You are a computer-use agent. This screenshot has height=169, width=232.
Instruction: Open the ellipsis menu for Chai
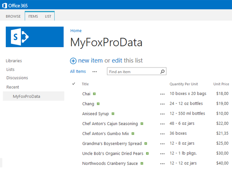coord(162,94)
